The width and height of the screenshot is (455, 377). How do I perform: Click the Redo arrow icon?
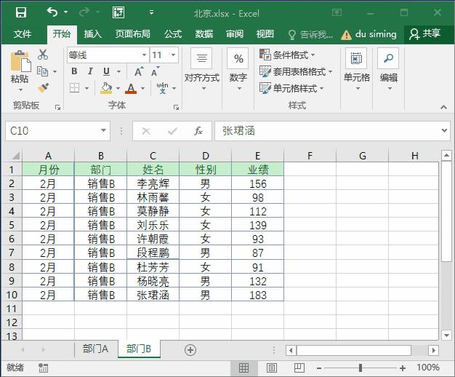(84, 12)
